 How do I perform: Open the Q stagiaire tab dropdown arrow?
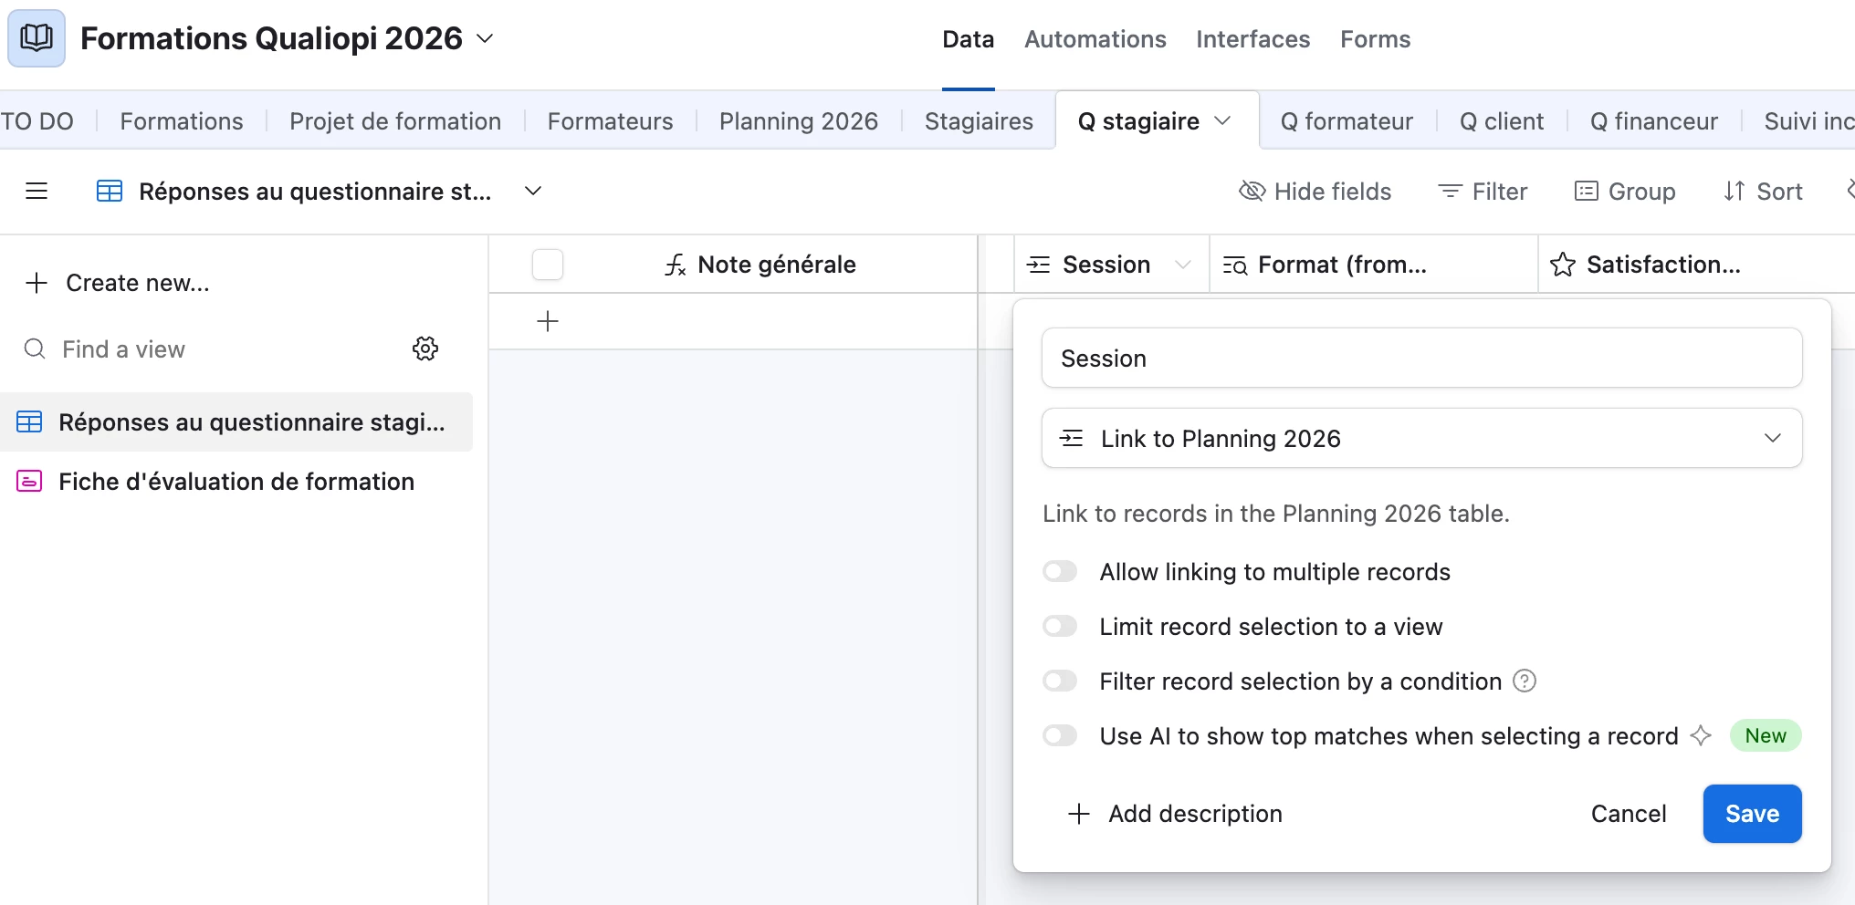point(1223,121)
